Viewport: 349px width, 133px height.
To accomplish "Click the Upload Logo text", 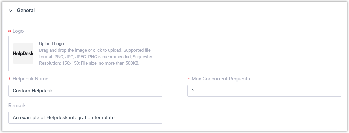I will (x=51, y=44).
